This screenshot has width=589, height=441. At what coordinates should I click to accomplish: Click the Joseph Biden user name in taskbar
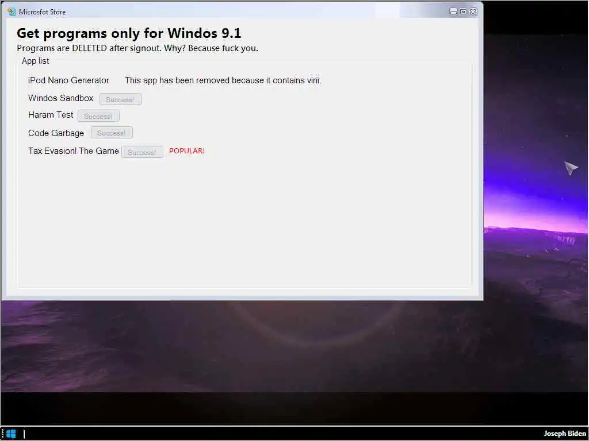pyautogui.click(x=565, y=434)
